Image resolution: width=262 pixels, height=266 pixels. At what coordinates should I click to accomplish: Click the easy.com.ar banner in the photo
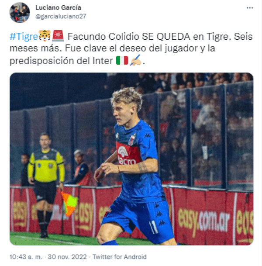[x=204, y=221]
